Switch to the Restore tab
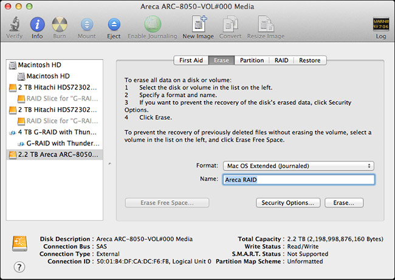Image resolution: width=395 pixels, height=280 pixels. (x=310, y=60)
